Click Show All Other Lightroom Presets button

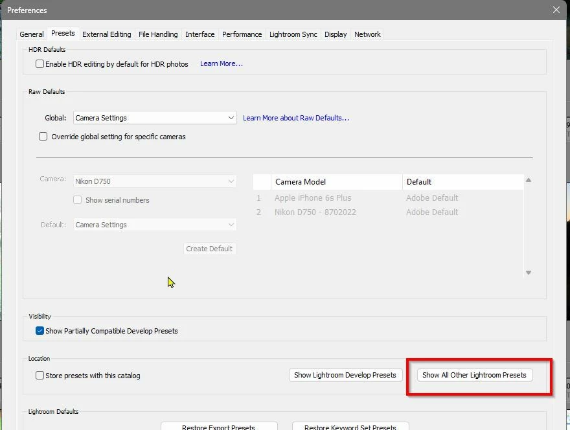coord(474,375)
